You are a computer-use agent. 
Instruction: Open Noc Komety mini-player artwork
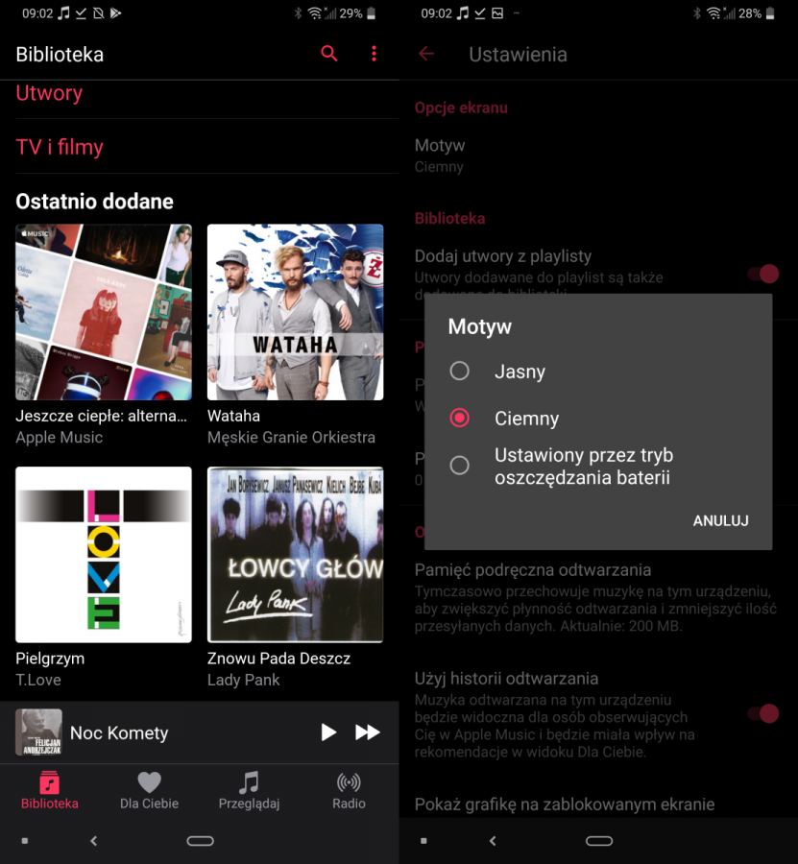tap(38, 732)
